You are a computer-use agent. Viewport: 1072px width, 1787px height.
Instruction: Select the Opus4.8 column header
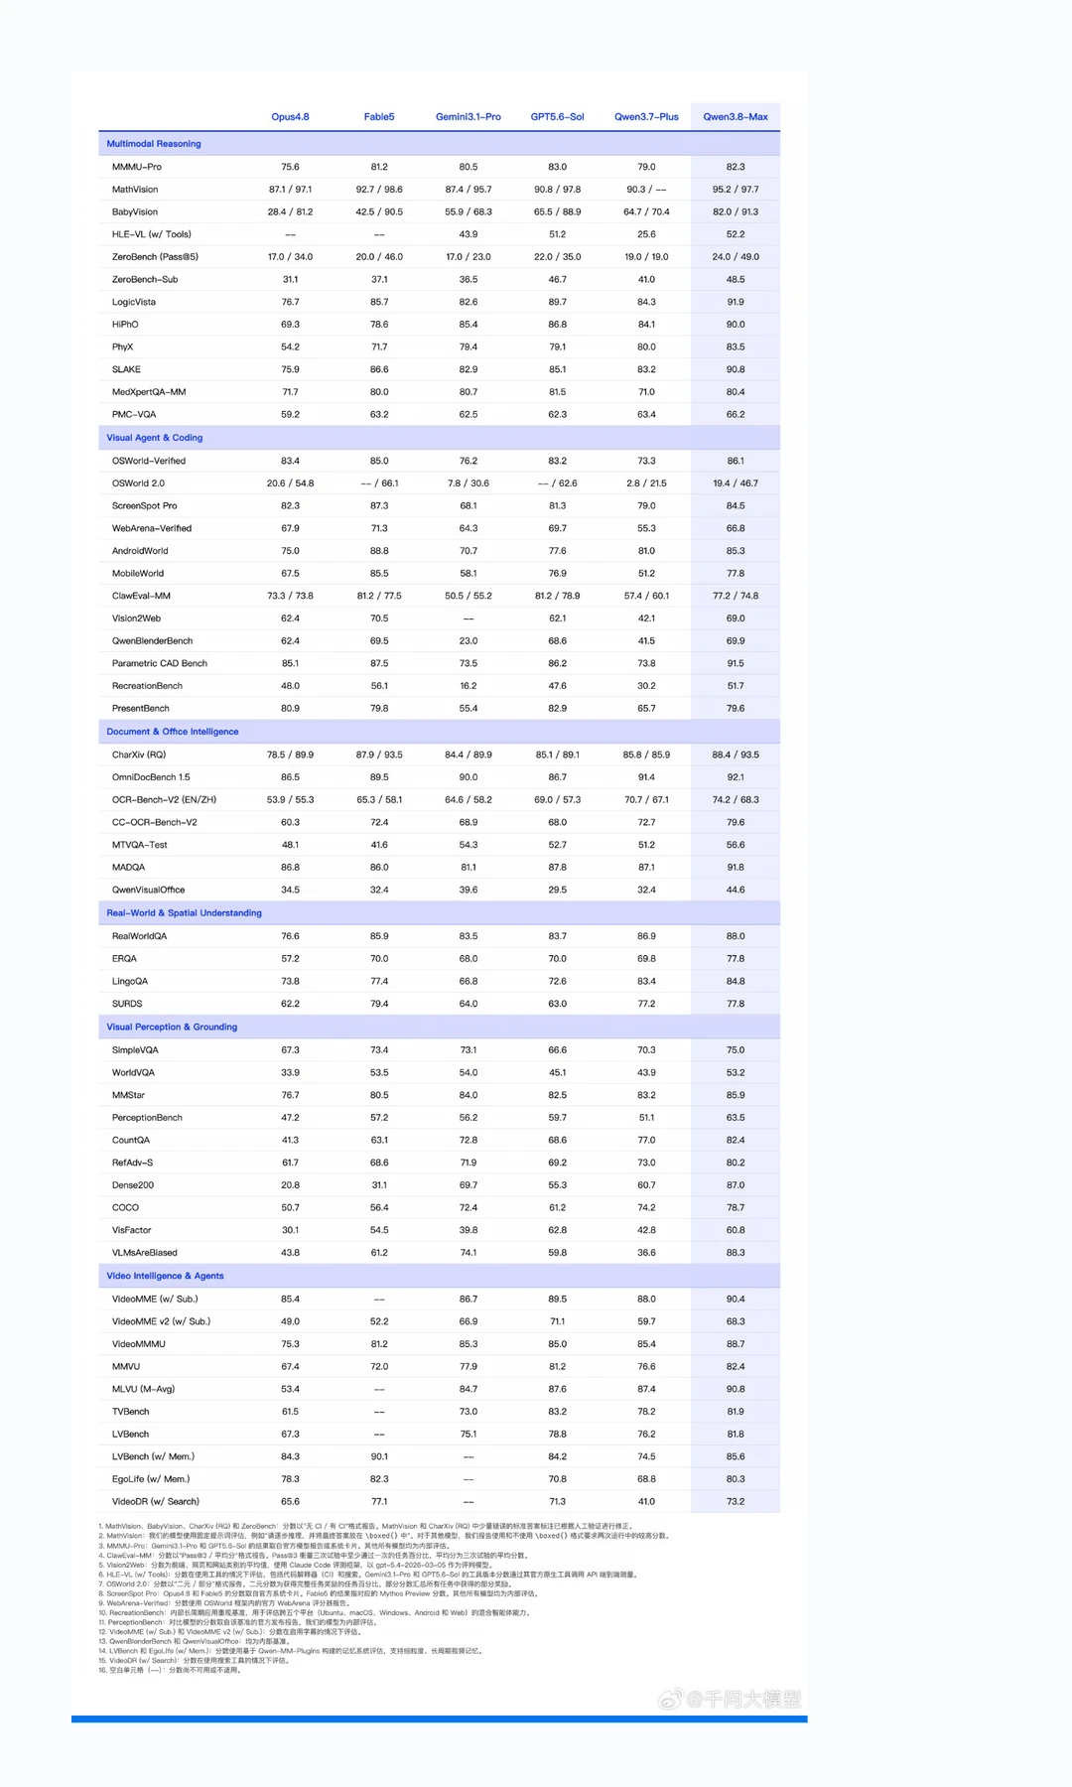click(x=290, y=117)
